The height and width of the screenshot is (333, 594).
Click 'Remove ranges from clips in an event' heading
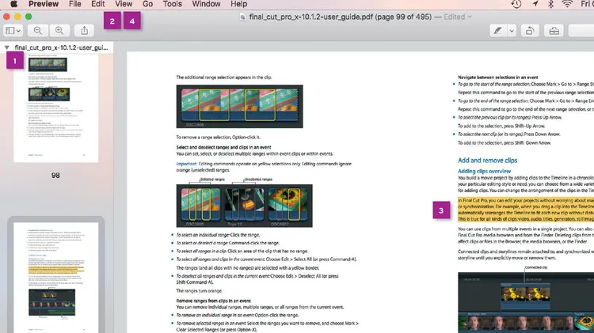(x=213, y=301)
